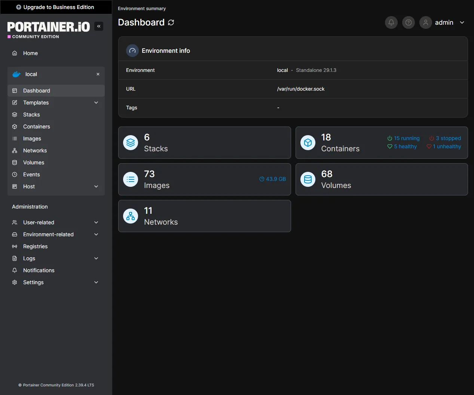Click the Stacks tile layers icon
Viewport: 474px width, 395px height.
point(131,143)
